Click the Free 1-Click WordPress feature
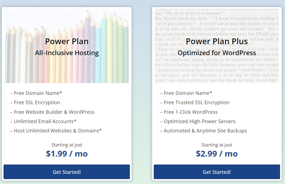The height and width of the screenshot is (184, 285). click(191, 112)
